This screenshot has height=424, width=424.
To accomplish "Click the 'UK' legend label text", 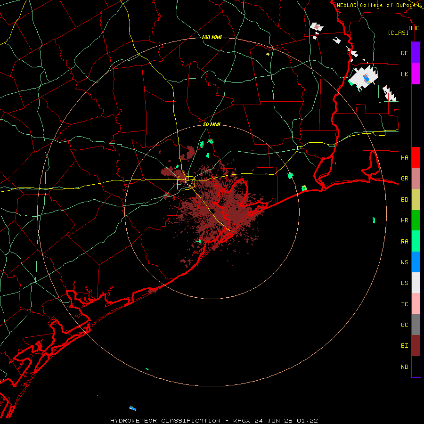I will point(404,74).
